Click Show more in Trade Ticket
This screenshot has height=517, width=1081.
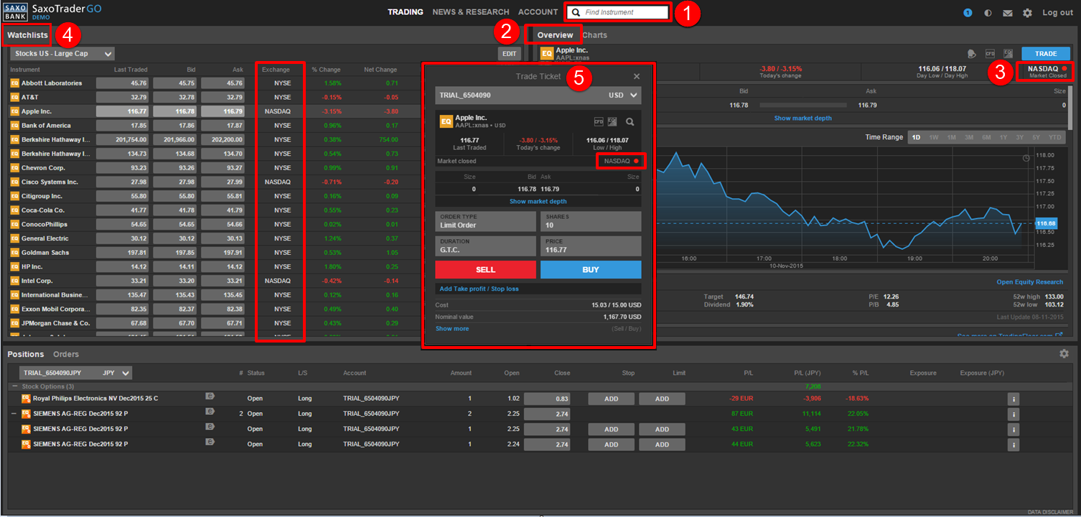pyautogui.click(x=452, y=329)
